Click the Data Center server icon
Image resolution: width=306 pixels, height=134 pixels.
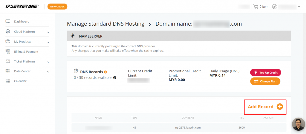8,71
